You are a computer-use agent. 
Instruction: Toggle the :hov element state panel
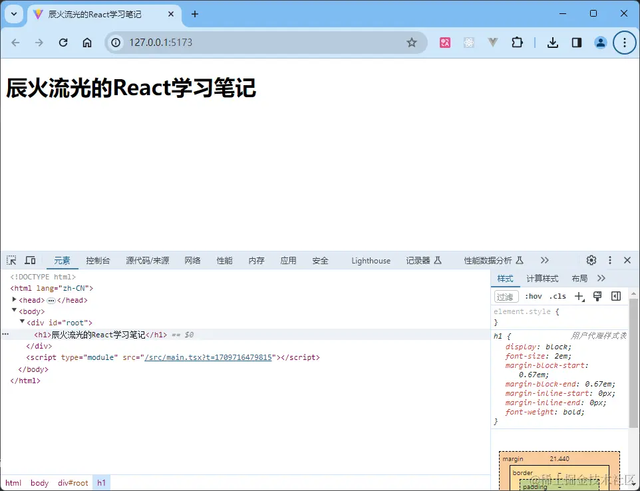tap(533, 297)
